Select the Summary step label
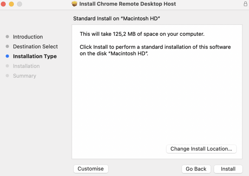The height and width of the screenshot is (176, 249). 25,76
